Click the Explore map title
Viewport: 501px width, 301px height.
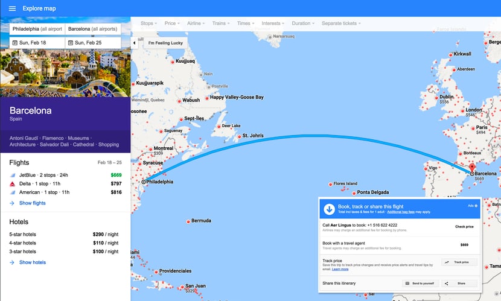pyautogui.click(x=39, y=8)
